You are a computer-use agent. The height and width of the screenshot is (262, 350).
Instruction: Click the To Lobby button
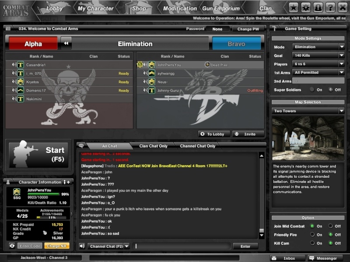coord(214,134)
